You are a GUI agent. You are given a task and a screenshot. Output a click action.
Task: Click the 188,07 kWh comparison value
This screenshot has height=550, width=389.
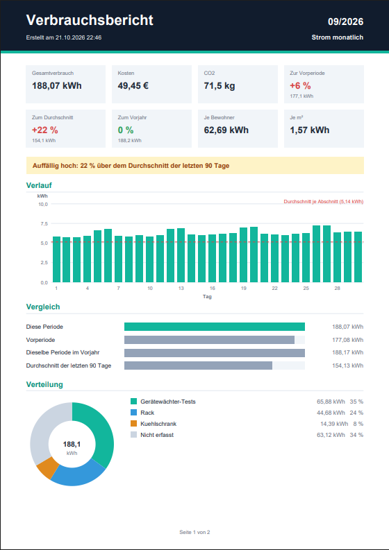(x=347, y=327)
